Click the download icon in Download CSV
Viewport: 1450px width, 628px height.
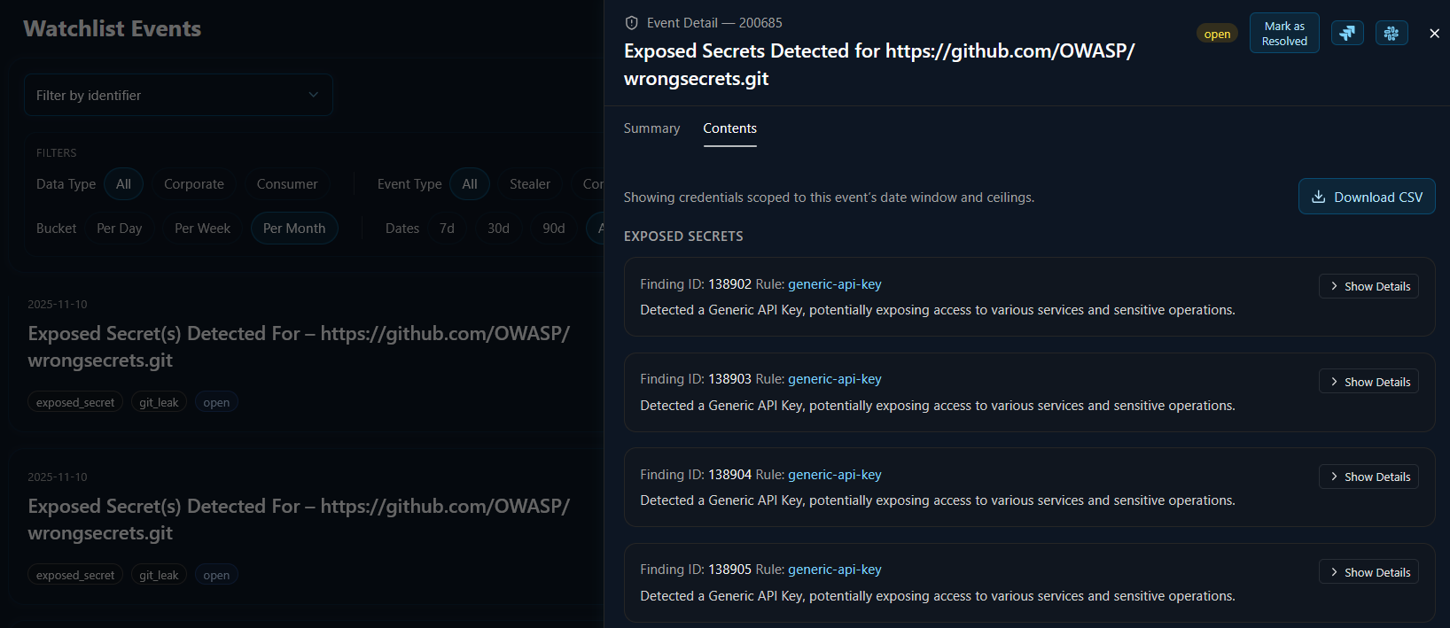(x=1319, y=197)
